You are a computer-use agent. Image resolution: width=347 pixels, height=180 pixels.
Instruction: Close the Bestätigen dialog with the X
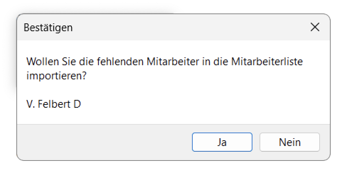tap(315, 27)
